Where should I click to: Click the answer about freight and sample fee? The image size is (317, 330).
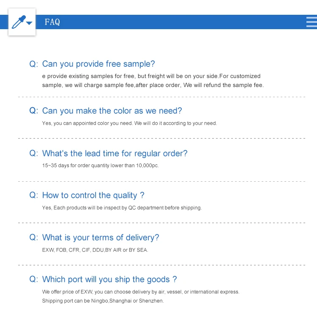tap(153, 81)
